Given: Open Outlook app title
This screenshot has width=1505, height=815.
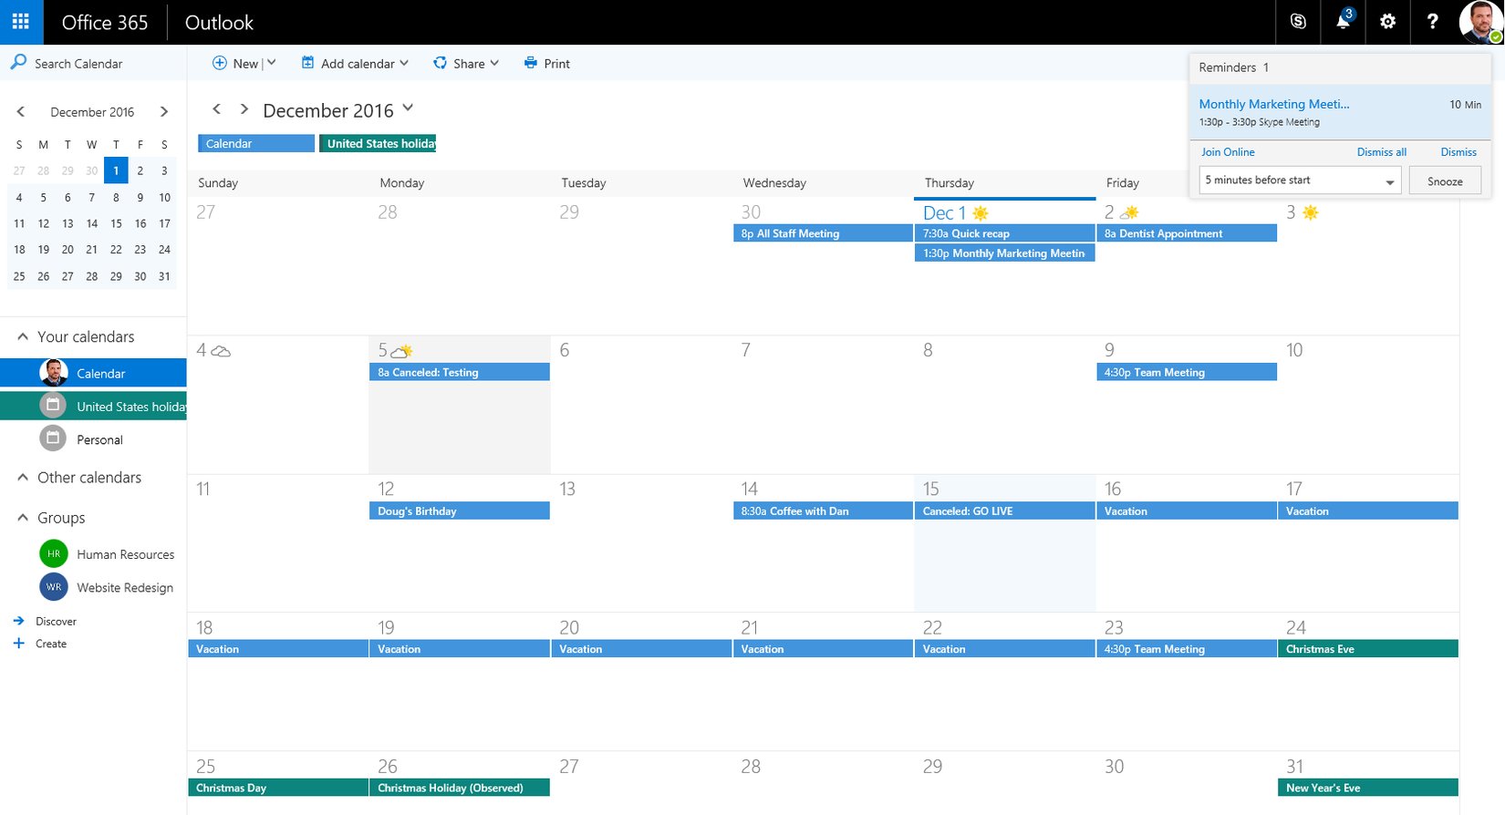Looking at the screenshot, I should click(219, 22).
